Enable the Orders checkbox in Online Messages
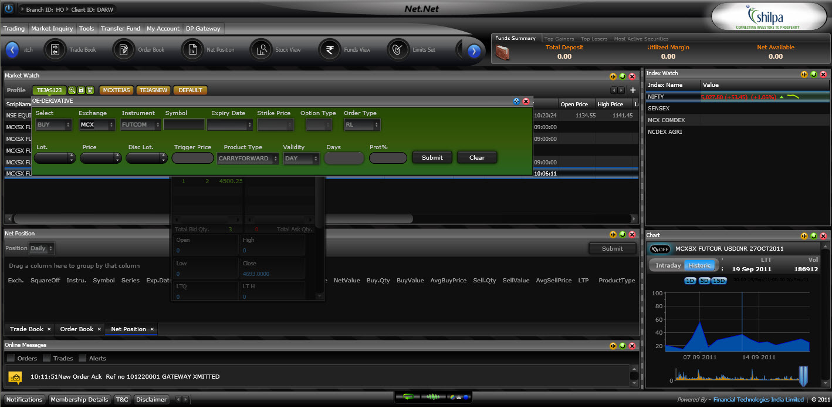Image resolution: width=832 pixels, height=408 pixels. [11, 358]
